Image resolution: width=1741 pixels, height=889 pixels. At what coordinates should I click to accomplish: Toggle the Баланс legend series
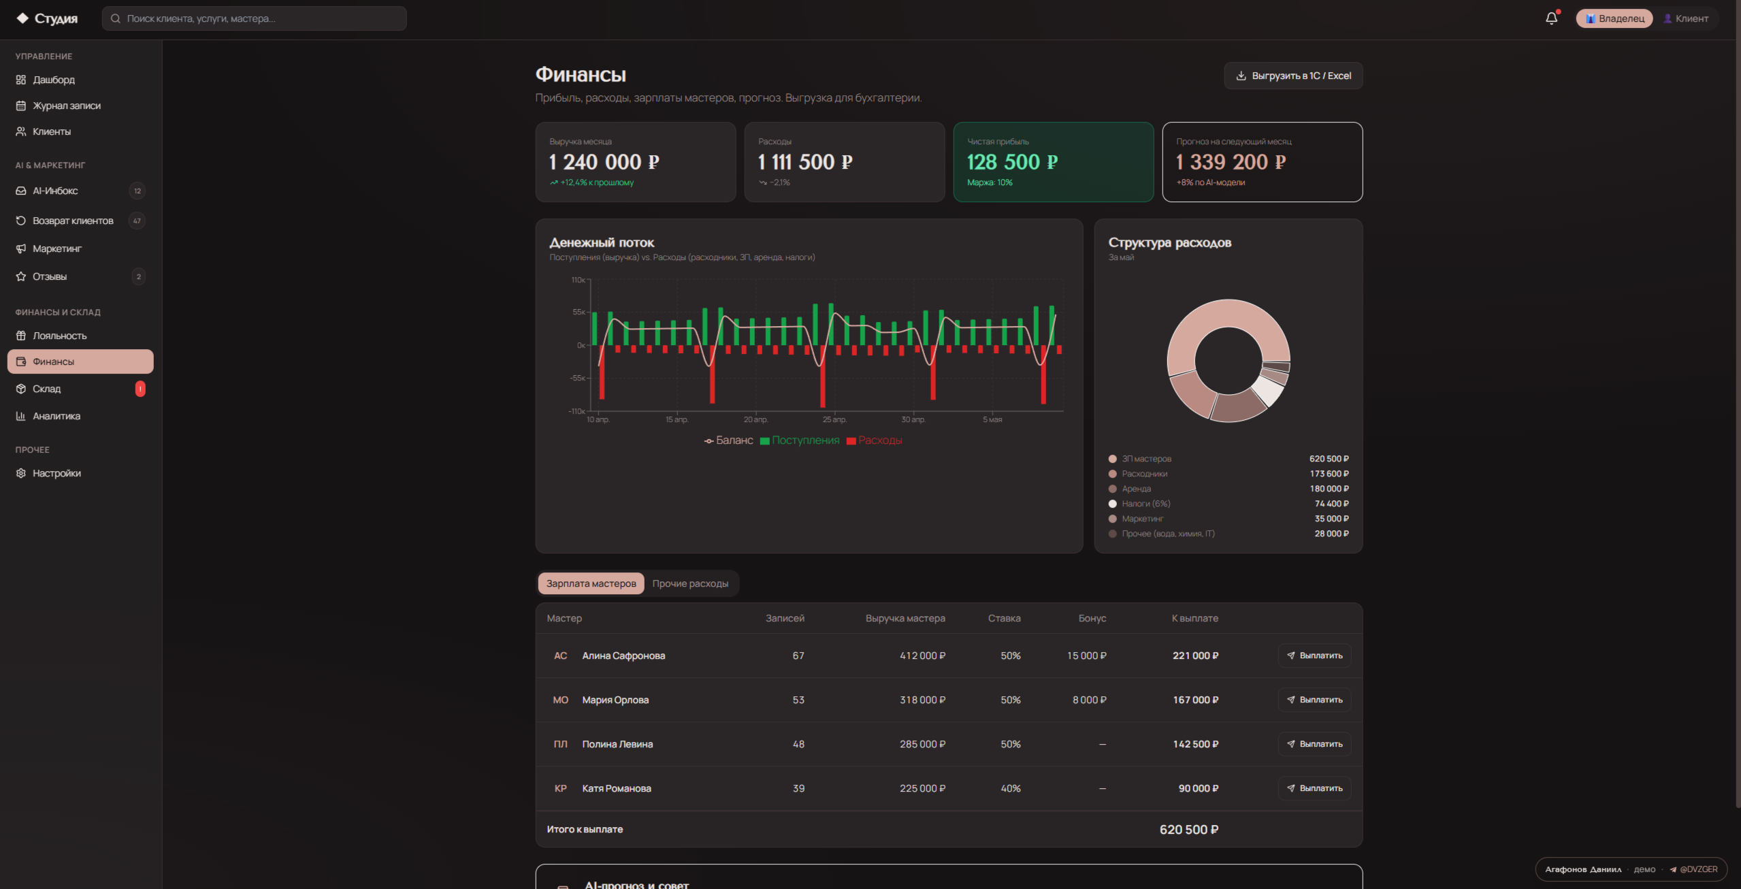point(729,440)
